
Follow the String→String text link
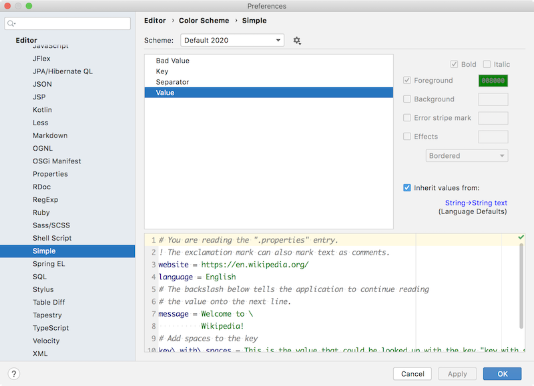point(476,203)
